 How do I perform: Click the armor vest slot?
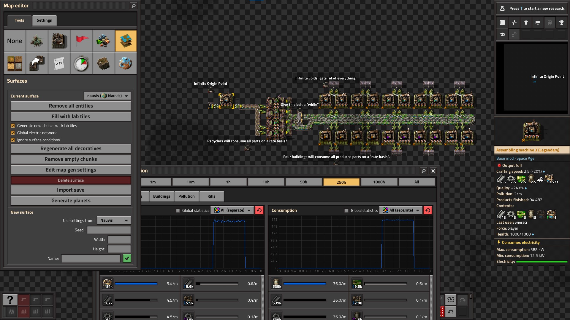click(11, 312)
